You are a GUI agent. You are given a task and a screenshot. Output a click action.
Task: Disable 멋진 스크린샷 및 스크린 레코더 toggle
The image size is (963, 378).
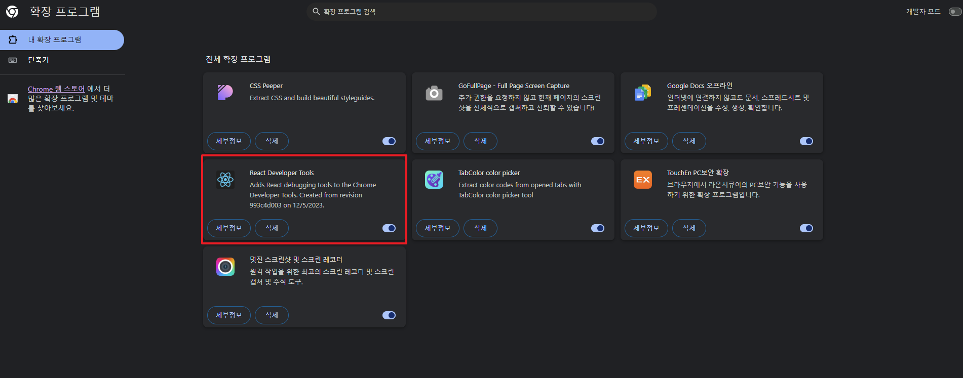click(389, 315)
